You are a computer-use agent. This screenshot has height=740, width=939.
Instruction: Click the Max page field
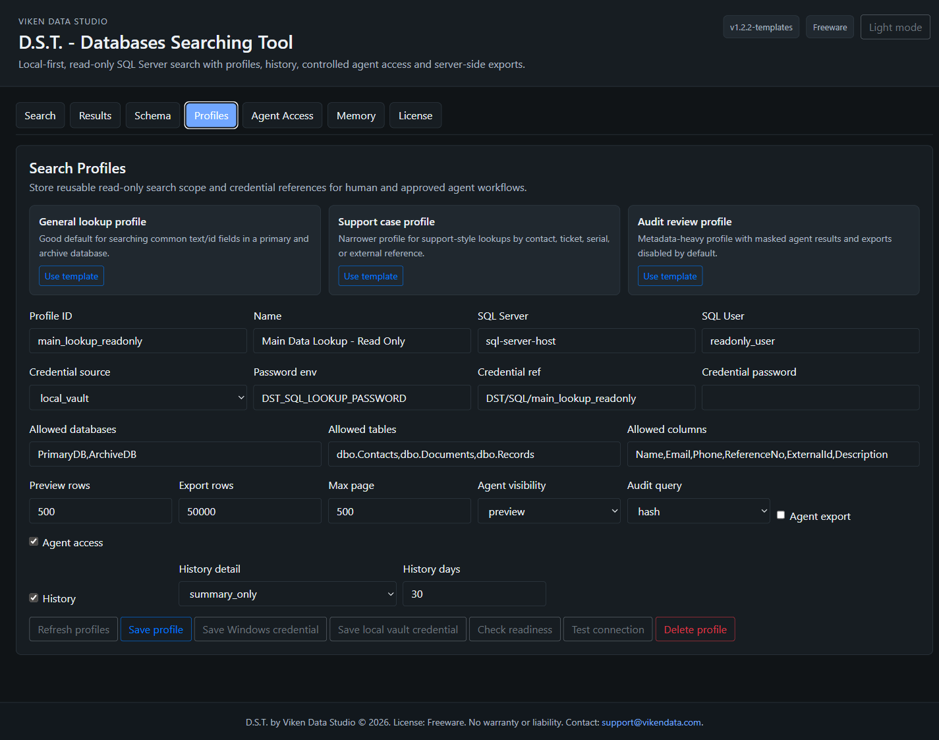(399, 511)
